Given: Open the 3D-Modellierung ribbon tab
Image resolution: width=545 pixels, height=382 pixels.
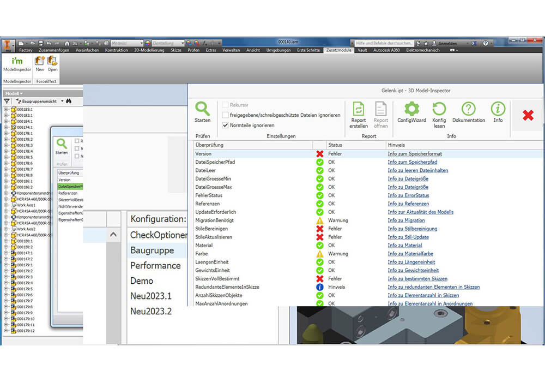Looking at the screenshot, I should [x=149, y=50].
